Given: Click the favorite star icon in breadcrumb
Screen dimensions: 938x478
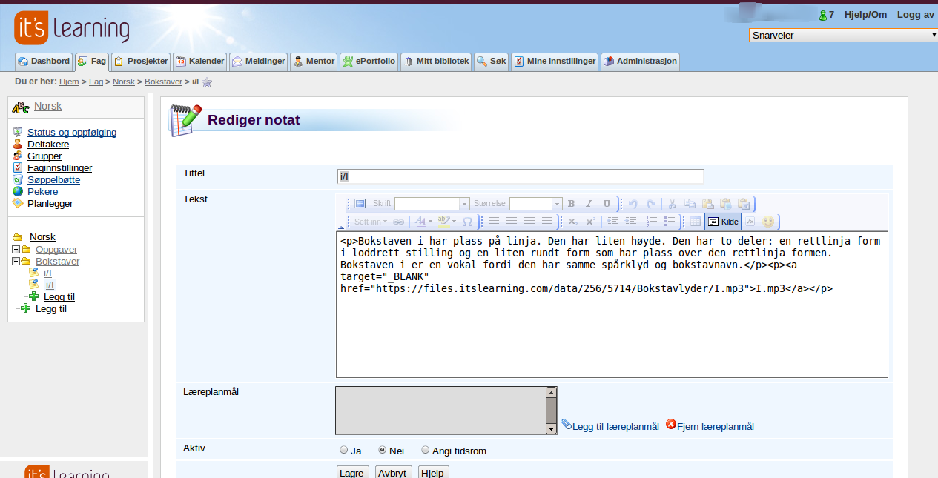Looking at the screenshot, I should click(207, 82).
